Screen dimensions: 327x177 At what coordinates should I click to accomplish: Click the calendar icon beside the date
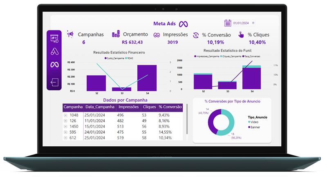(228, 23)
